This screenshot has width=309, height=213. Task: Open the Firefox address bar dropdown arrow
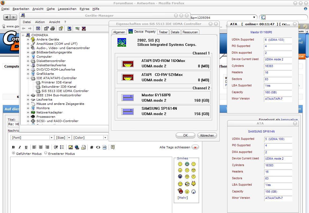(x=254, y=17)
